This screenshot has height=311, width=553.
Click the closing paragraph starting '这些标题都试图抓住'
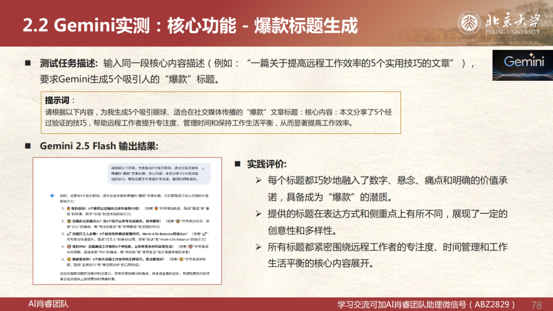[135, 276]
